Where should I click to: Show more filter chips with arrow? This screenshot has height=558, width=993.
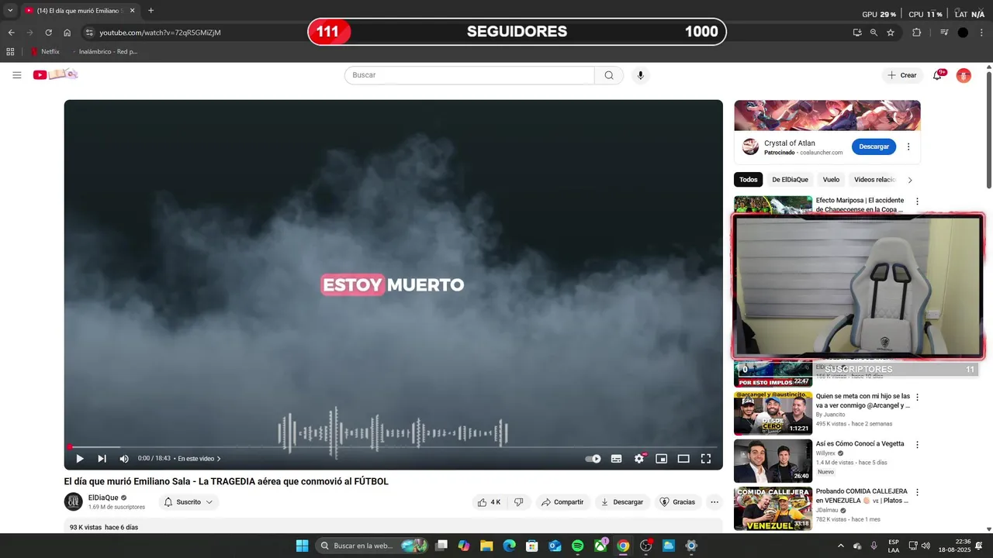pos(910,180)
